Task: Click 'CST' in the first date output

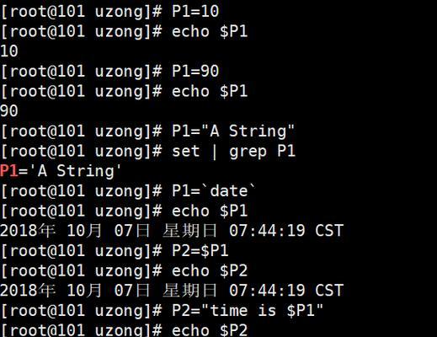Action: tap(329, 231)
